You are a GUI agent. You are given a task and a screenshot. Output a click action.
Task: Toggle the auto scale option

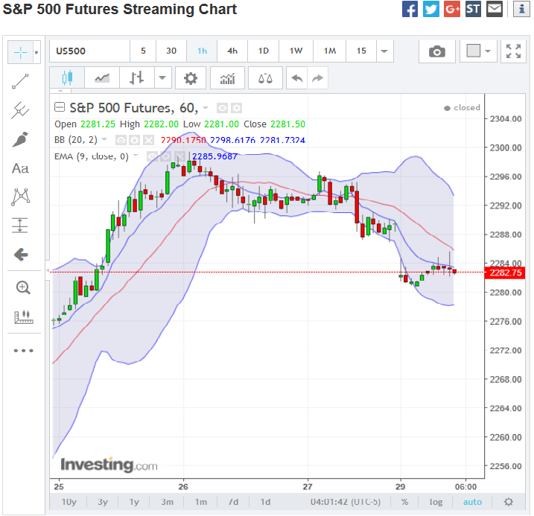tap(472, 502)
